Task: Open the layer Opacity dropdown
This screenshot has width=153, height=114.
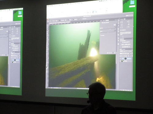Action: coord(130,53)
